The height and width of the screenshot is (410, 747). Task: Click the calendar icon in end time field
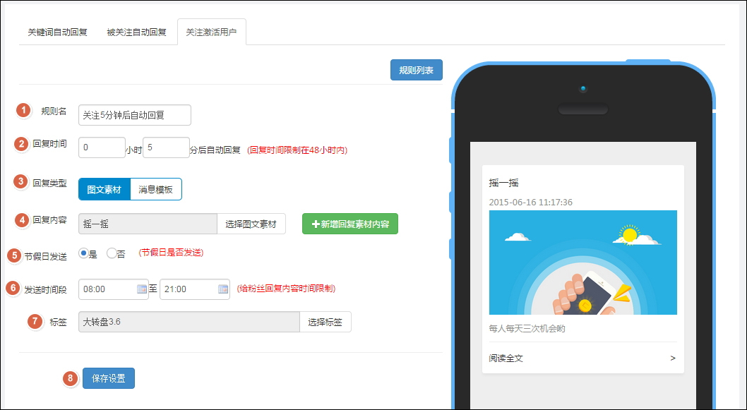(x=223, y=289)
